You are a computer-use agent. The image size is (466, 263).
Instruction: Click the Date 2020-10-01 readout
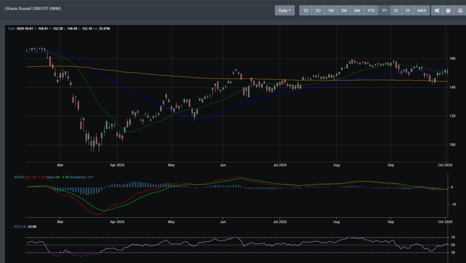pos(20,29)
